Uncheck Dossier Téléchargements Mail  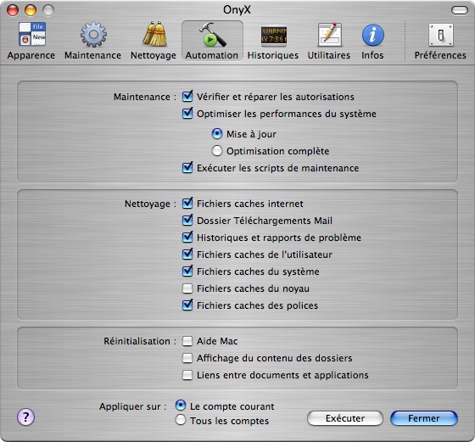point(187,221)
